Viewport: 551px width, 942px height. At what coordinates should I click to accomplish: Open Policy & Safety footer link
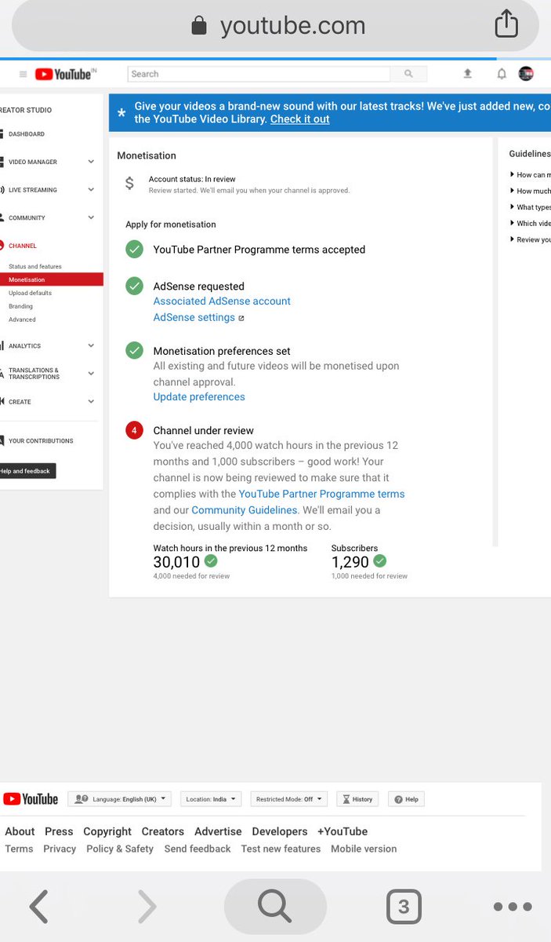[120, 849]
